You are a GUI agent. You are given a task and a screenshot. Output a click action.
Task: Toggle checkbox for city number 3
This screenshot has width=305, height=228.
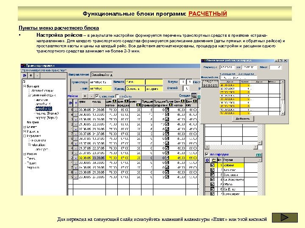[212, 175]
